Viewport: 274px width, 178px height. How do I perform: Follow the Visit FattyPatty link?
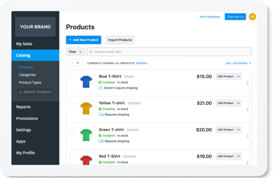210,17
